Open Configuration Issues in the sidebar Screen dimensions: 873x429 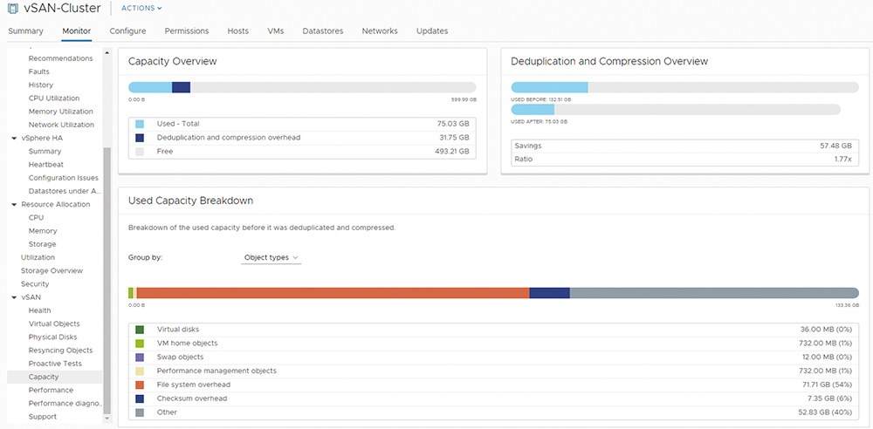(64, 178)
